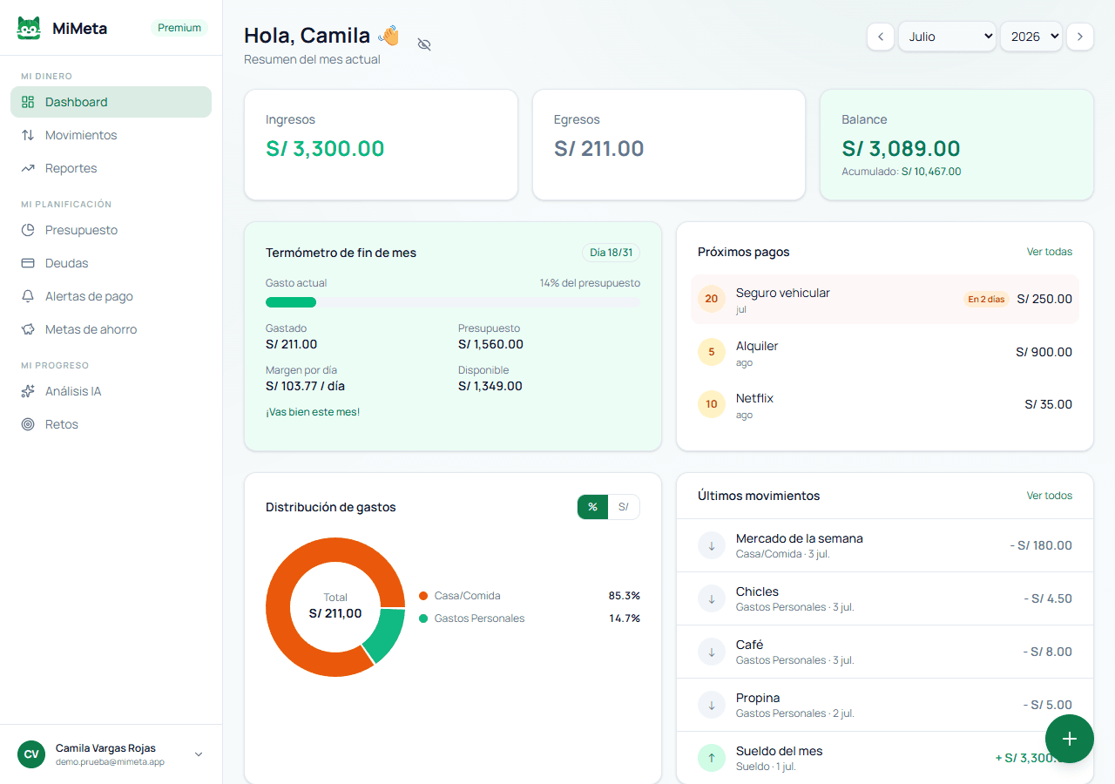Click the Margen por día S/ 103.77 value
This screenshot has width=1115, height=784.
click(305, 386)
